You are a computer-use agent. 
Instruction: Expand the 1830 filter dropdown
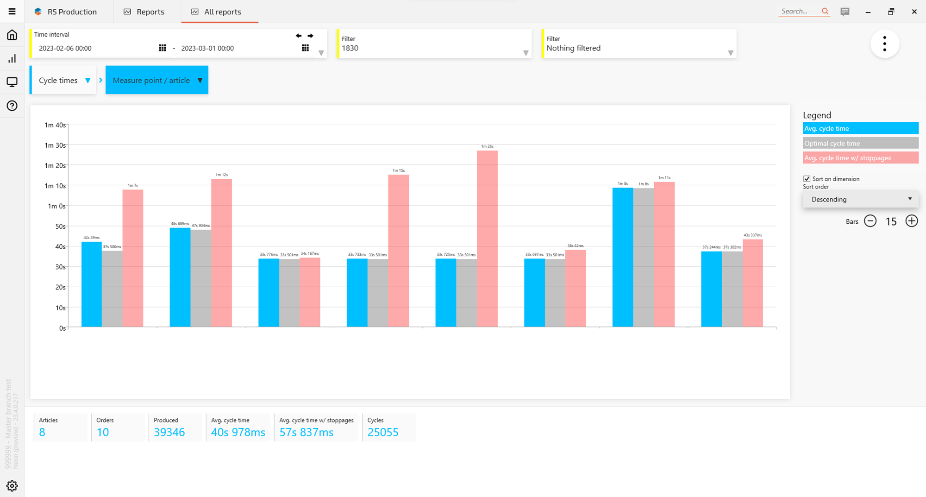click(x=526, y=53)
